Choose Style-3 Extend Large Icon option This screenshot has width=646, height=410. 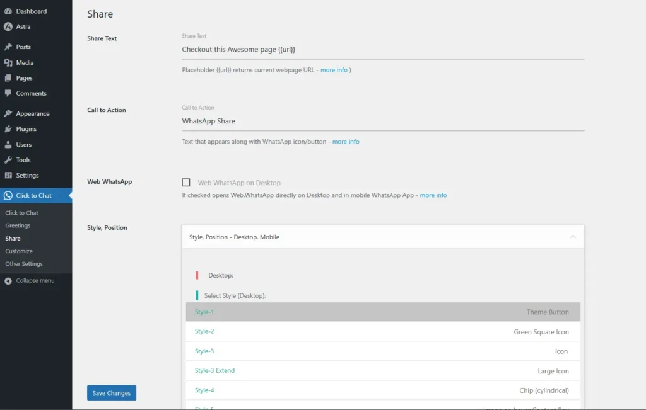pyautogui.click(x=383, y=371)
